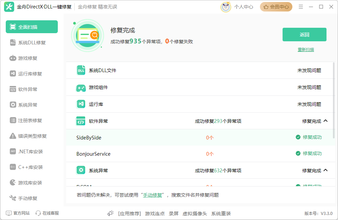Click the 重新扫描 link
Image resolution: width=338 pixels, height=220 pixels.
pos(306,50)
